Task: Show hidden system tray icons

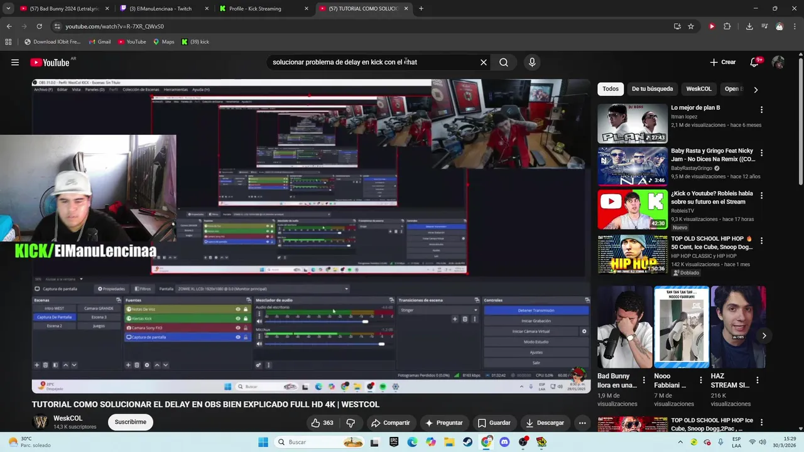Action: click(x=680, y=442)
